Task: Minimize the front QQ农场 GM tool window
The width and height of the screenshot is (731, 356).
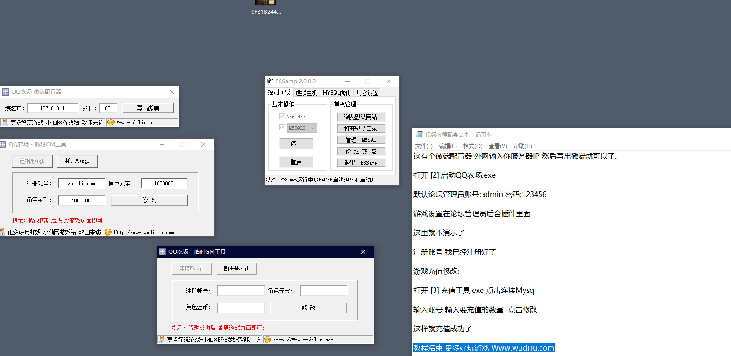Action: point(322,252)
